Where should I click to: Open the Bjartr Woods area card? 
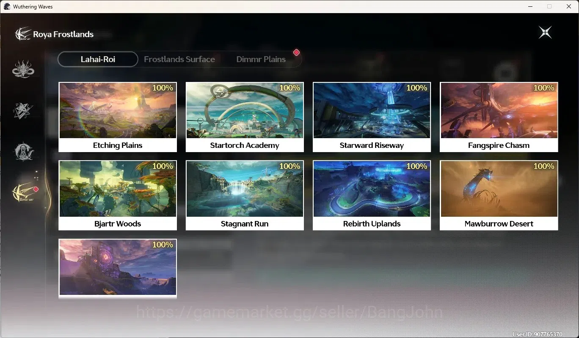pos(118,195)
